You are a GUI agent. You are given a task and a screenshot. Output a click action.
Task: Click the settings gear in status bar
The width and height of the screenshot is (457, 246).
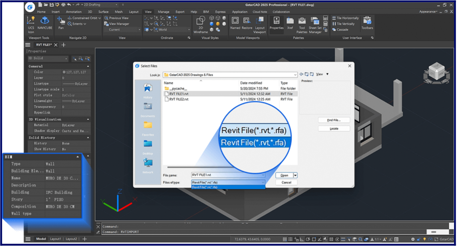click(x=413, y=239)
